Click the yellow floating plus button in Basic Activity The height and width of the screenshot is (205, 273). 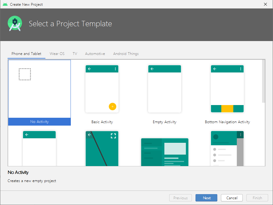click(113, 107)
